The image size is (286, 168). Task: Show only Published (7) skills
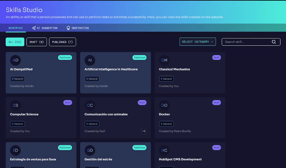(63, 42)
